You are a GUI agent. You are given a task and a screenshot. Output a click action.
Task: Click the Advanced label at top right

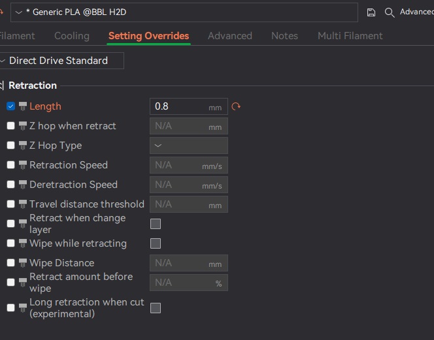(x=416, y=12)
